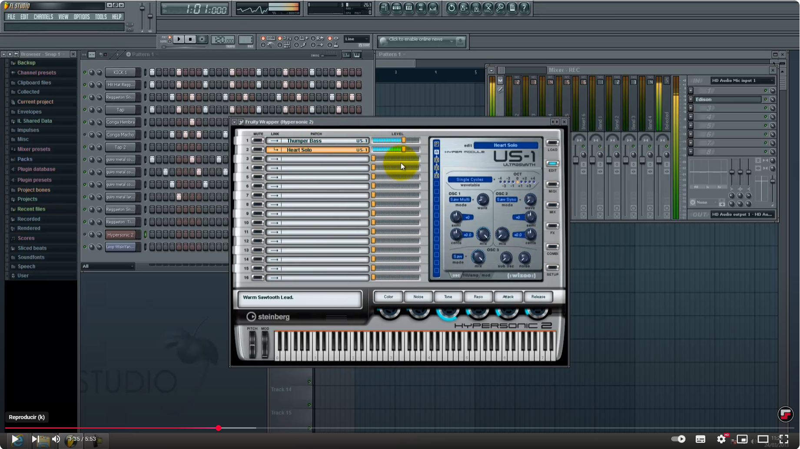Toggle mute on Thumper Bass slot 1
800x449 pixels.
(x=258, y=141)
